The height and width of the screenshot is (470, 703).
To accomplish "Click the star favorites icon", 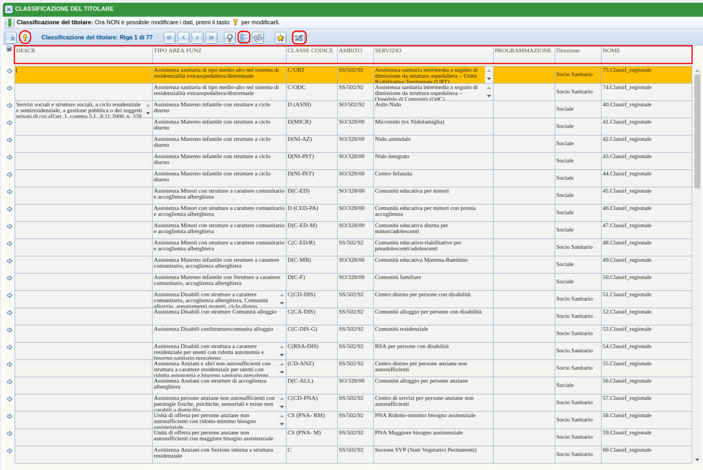I will point(280,37).
